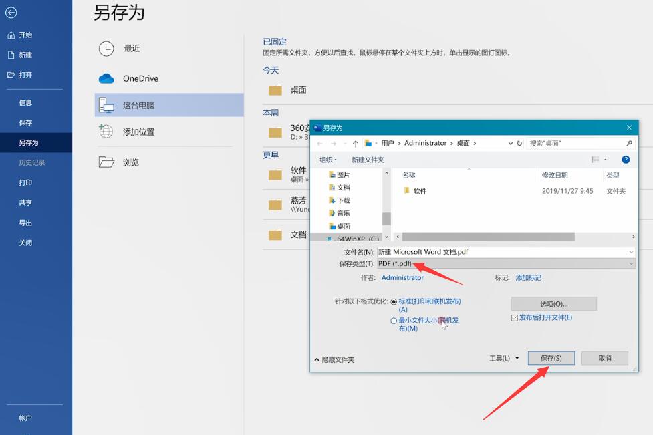Click the forward arrow in dialog
This screenshot has width=653, height=435.
[333, 144]
